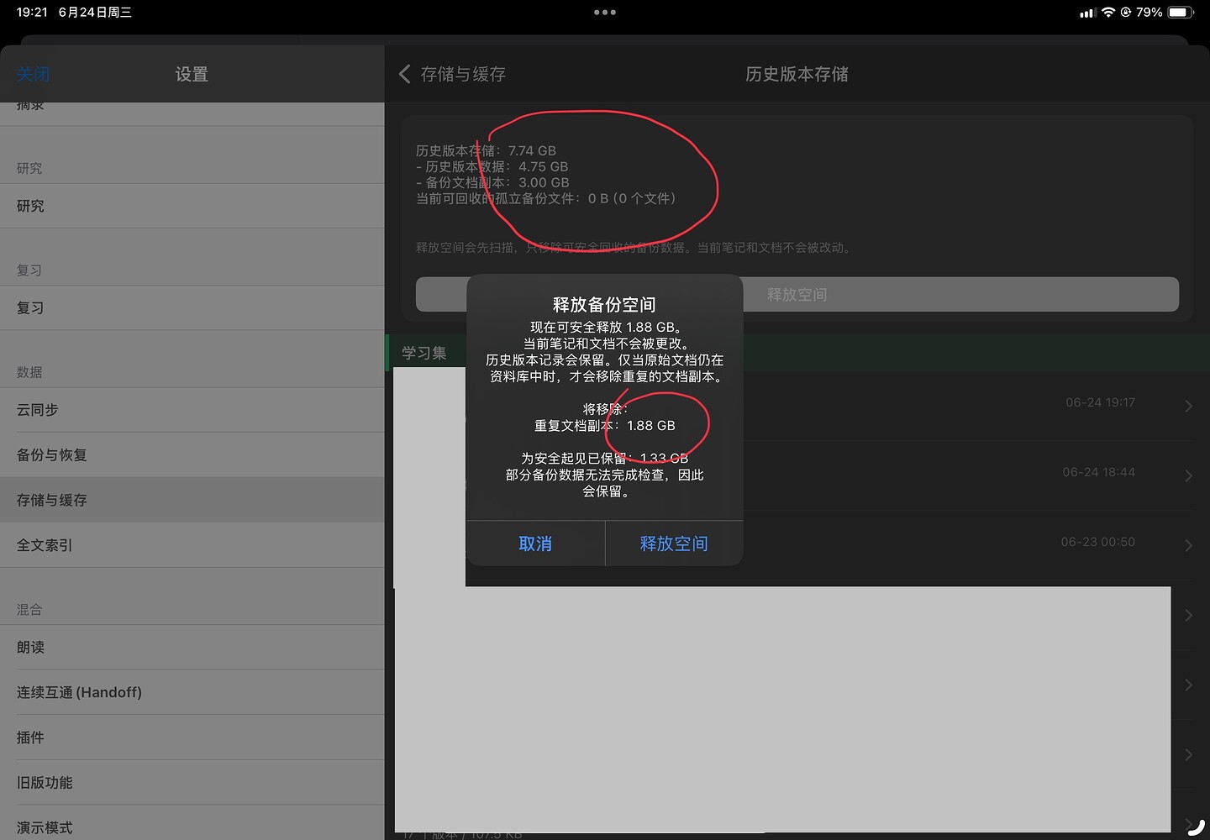Tap the 备份文档副本: 3.00 GB line
The image size is (1210, 840).
(492, 182)
